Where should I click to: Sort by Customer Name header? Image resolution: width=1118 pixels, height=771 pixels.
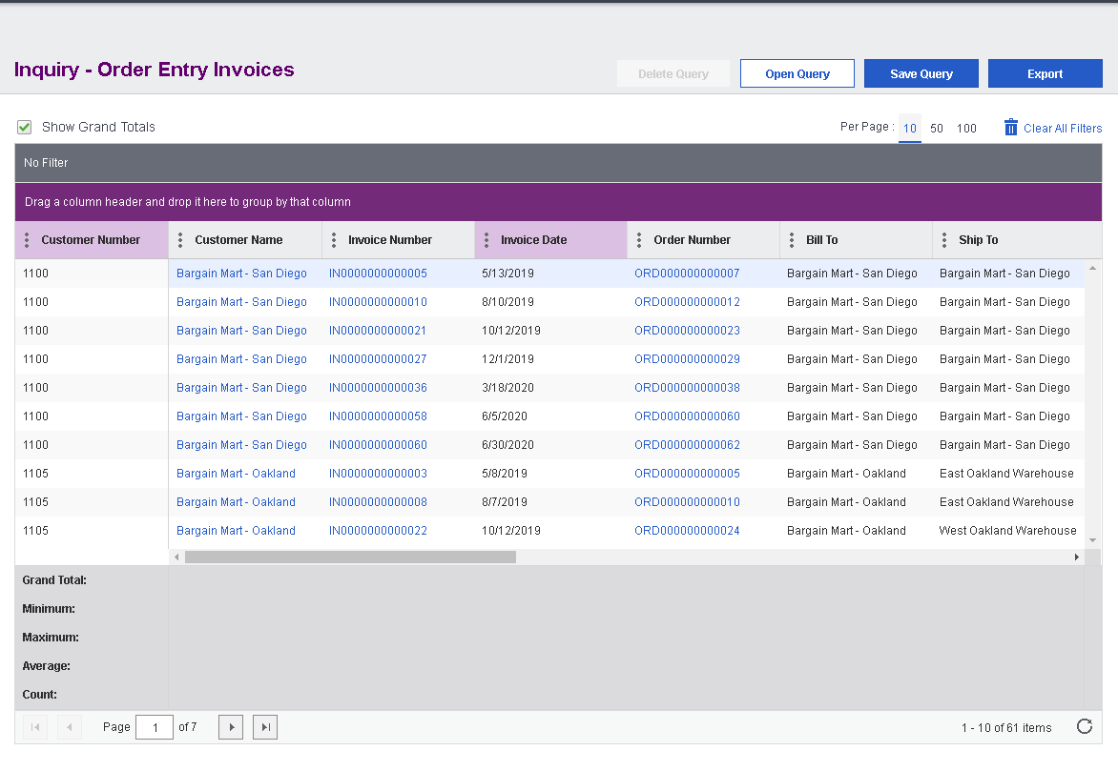click(238, 240)
